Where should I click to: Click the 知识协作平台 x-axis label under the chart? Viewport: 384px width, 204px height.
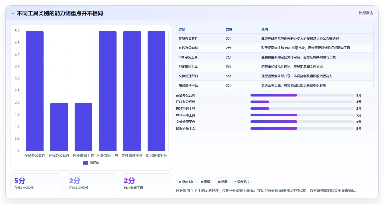pos(156,155)
